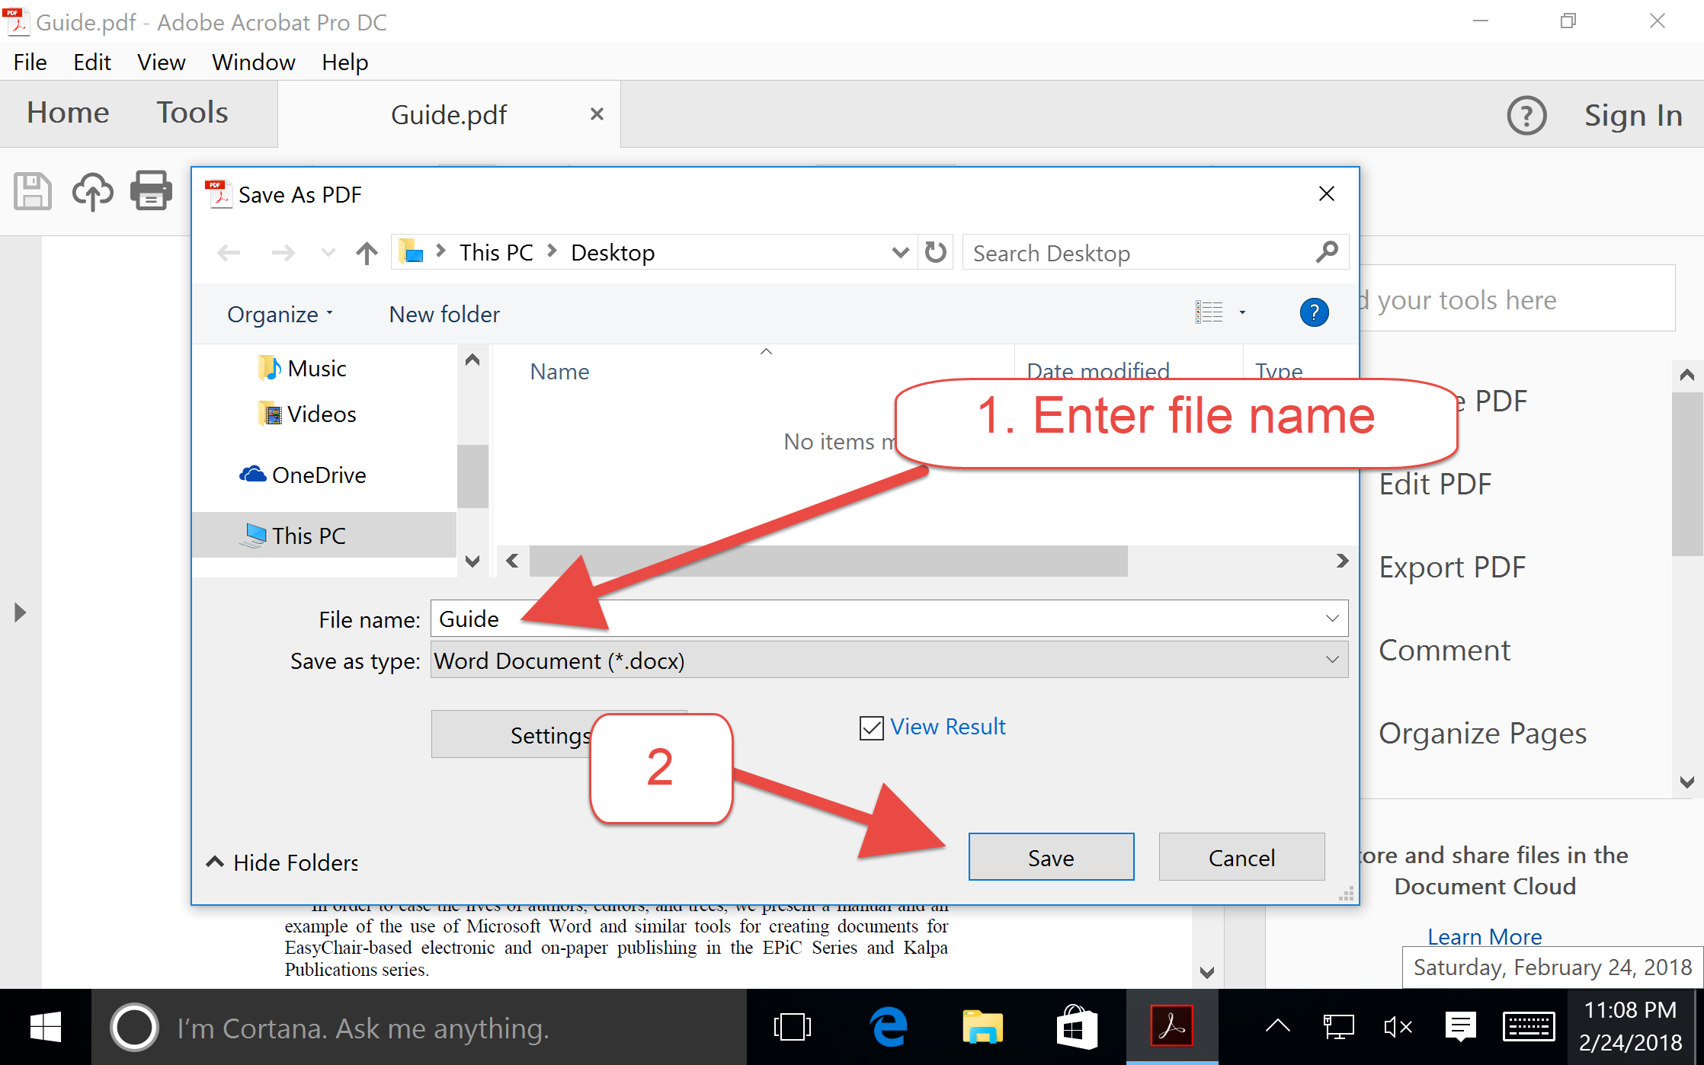Viewport: 1704px width, 1065px height.
Task: Open Export PDF tool in right panel
Action: pyautogui.click(x=1452, y=567)
